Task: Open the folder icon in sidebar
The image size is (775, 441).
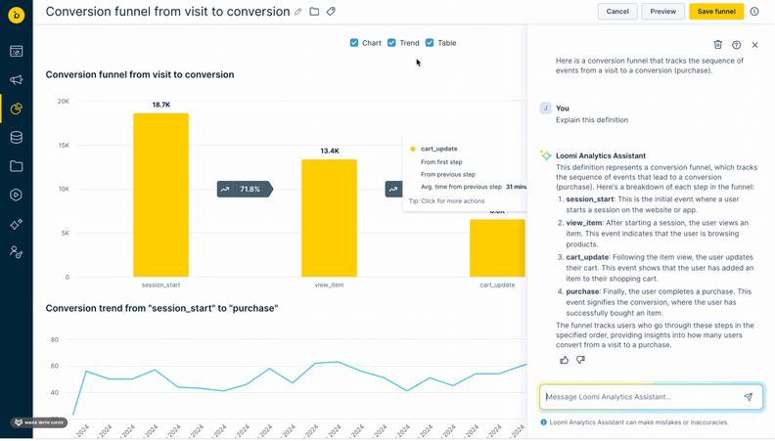Action: pos(17,166)
